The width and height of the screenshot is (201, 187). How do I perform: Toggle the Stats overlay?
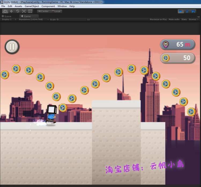pyautogui.click(x=184, y=20)
